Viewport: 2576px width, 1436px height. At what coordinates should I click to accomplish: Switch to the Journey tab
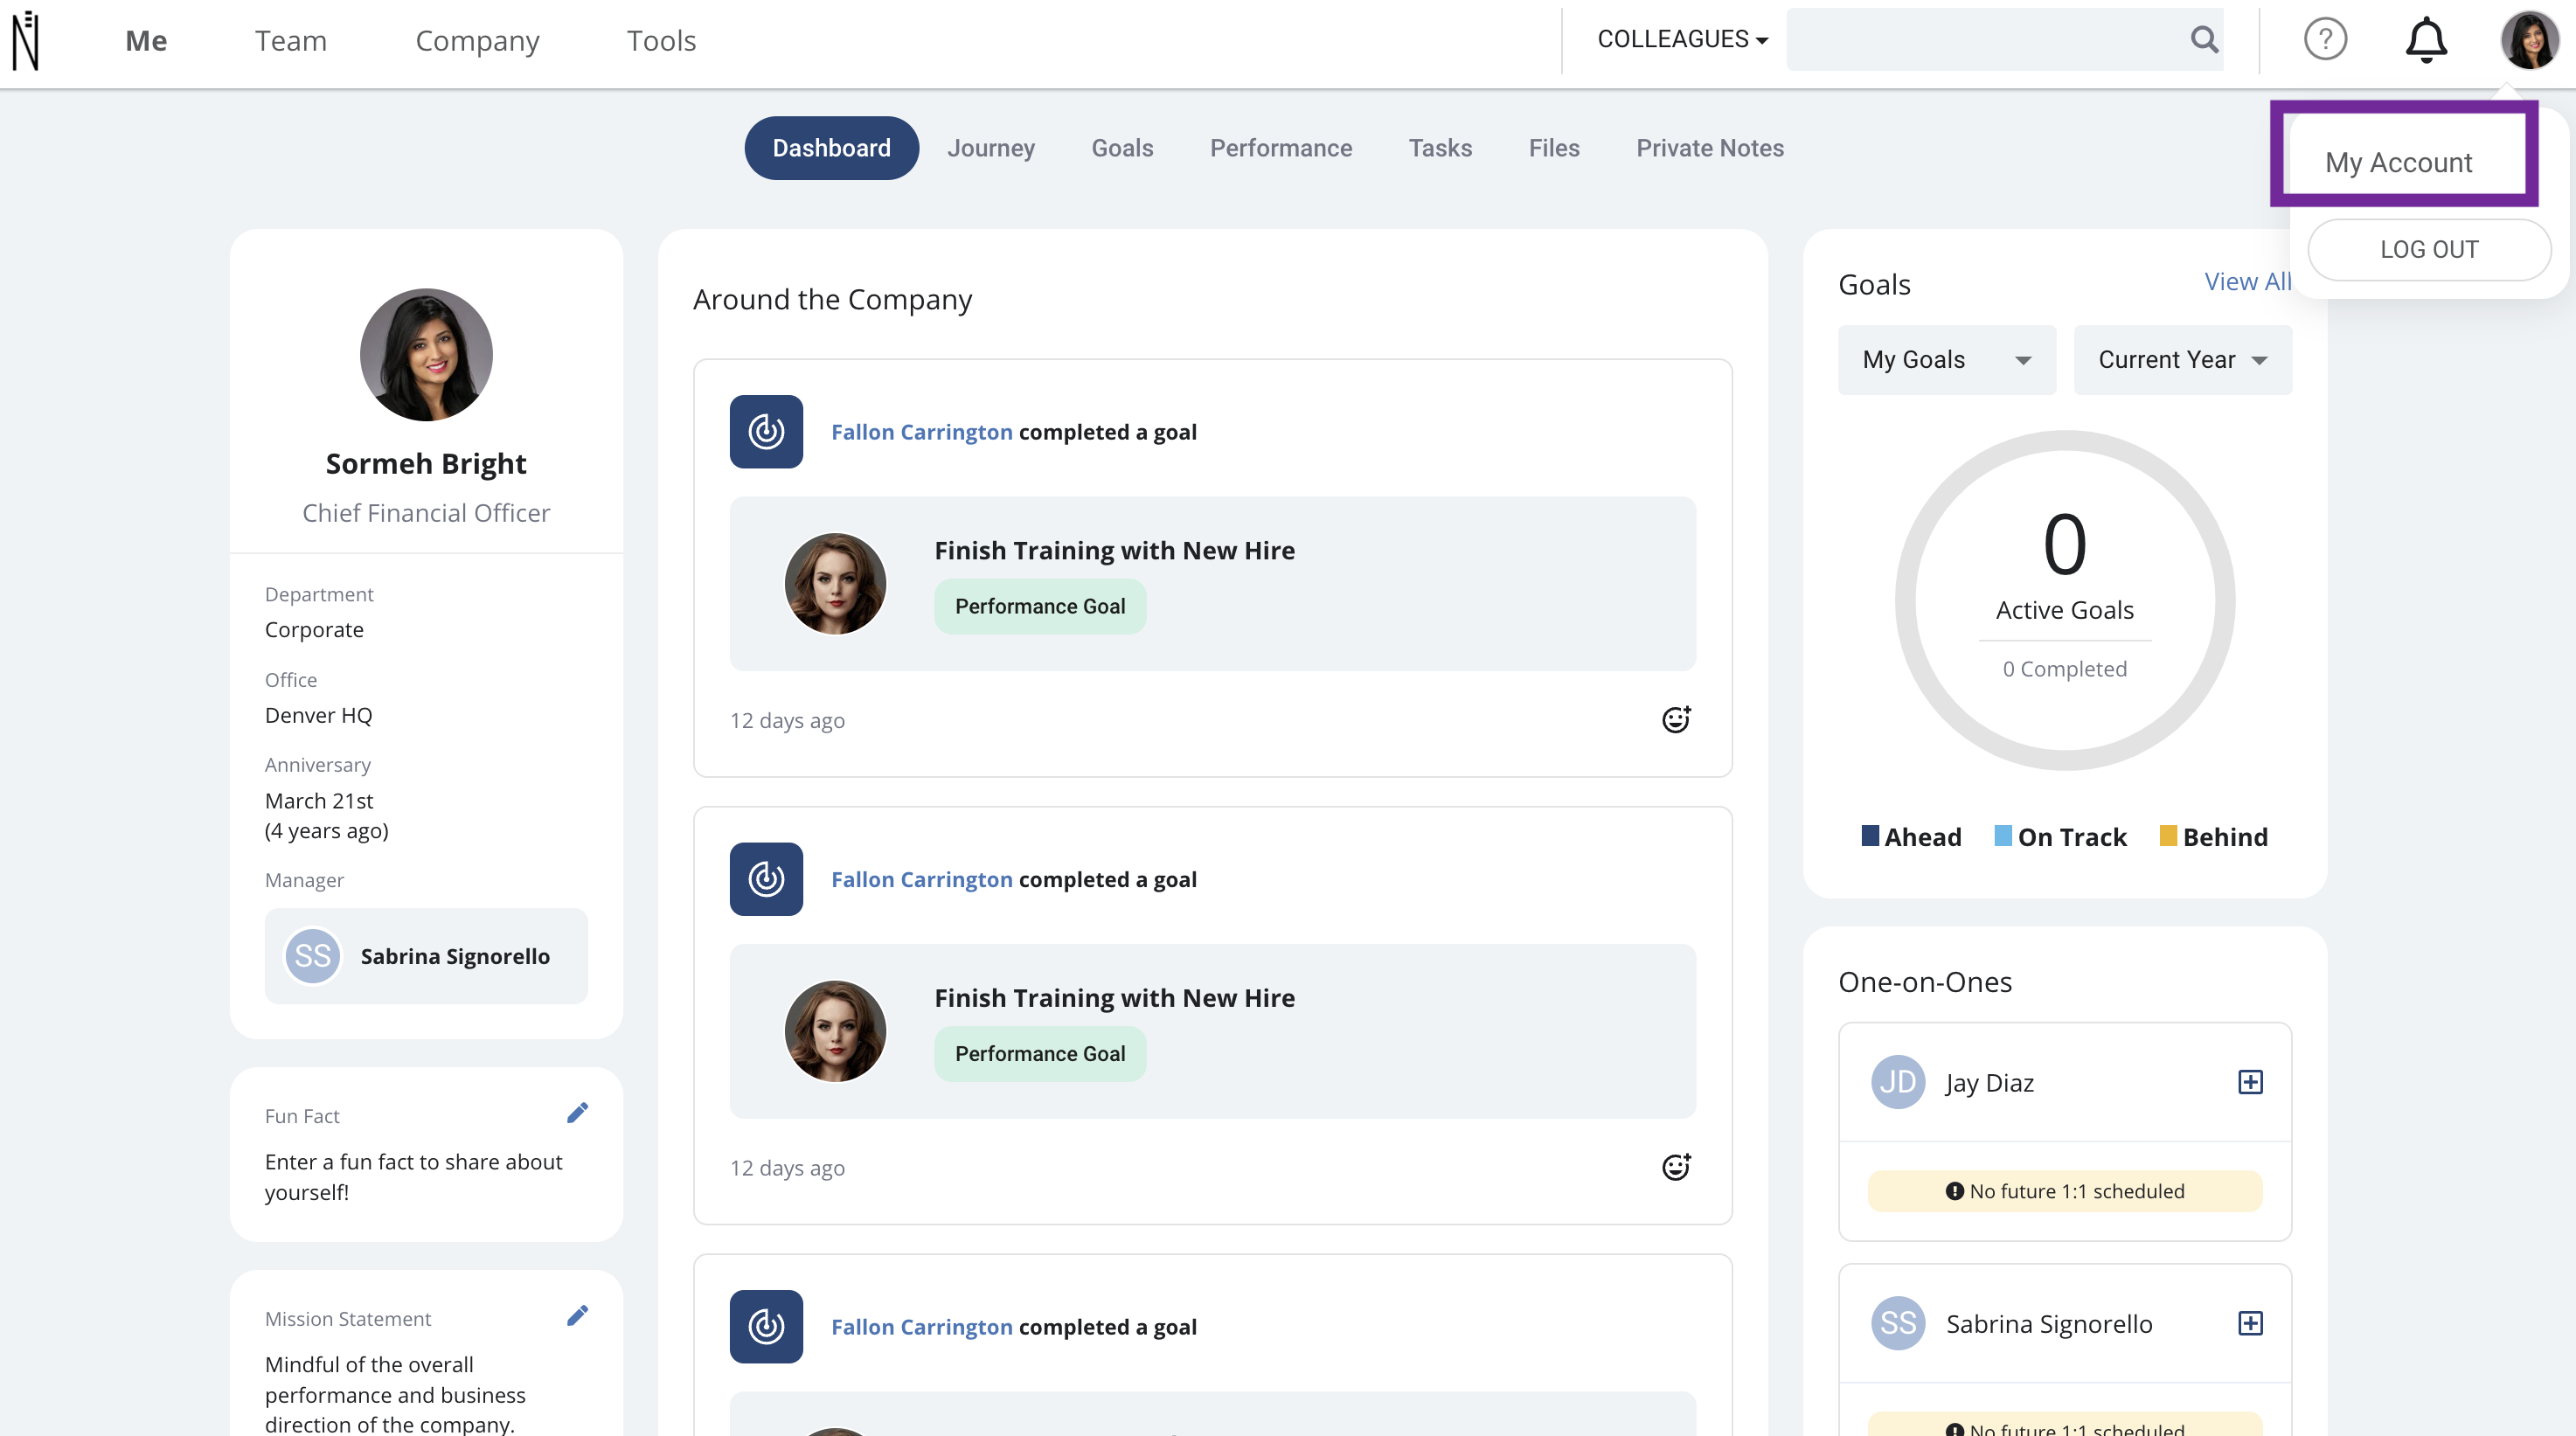click(x=990, y=148)
